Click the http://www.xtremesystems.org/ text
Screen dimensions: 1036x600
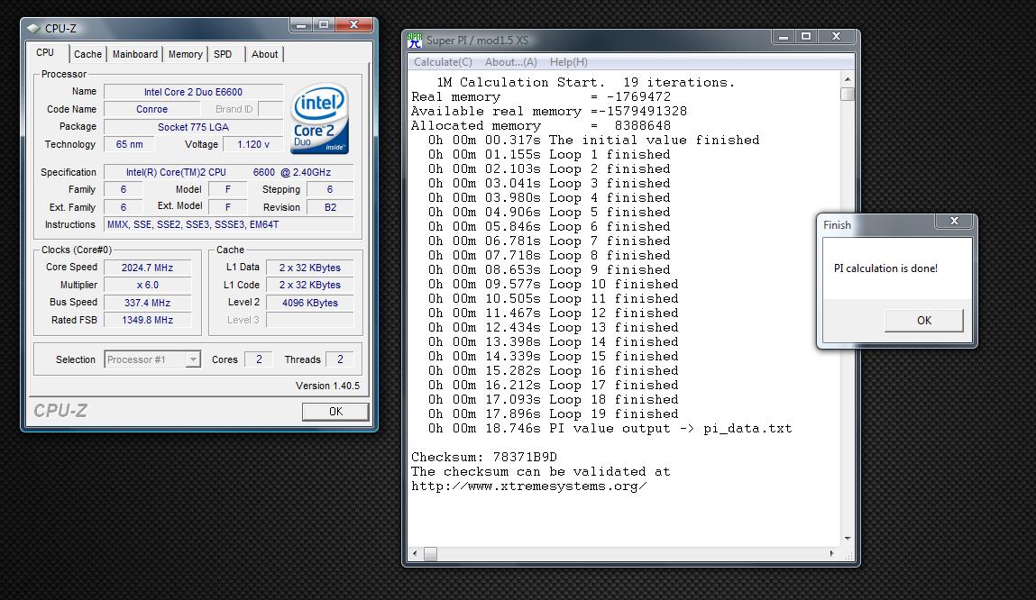[528, 486]
